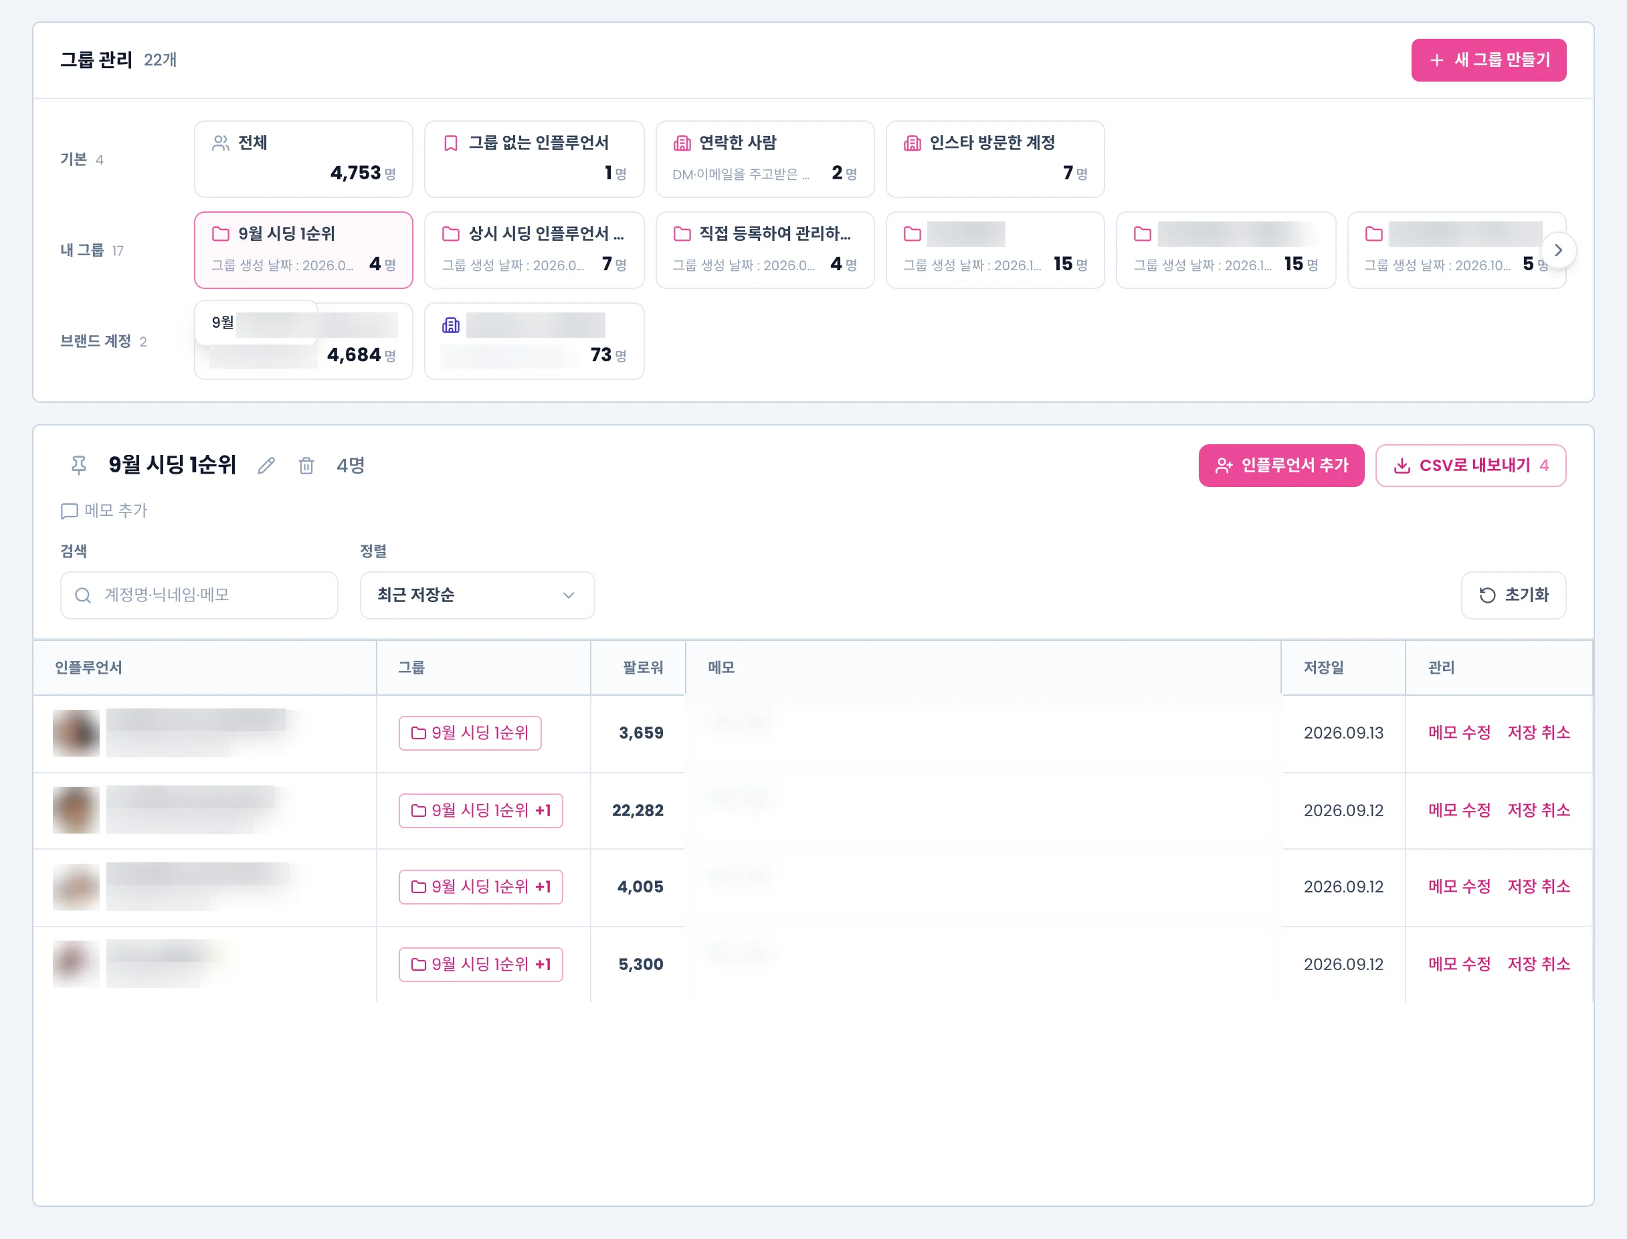Click the download icon on CSV로 내보내기
The width and height of the screenshot is (1627, 1239).
point(1402,466)
